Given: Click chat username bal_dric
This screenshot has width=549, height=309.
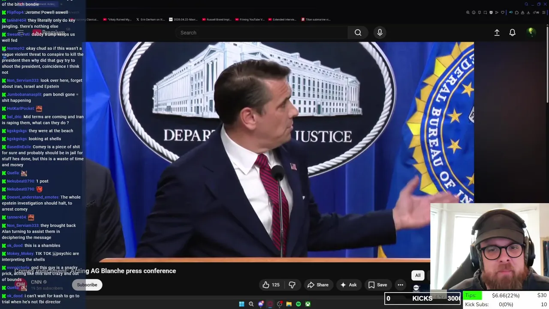Looking at the screenshot, I should click(14, 117).
